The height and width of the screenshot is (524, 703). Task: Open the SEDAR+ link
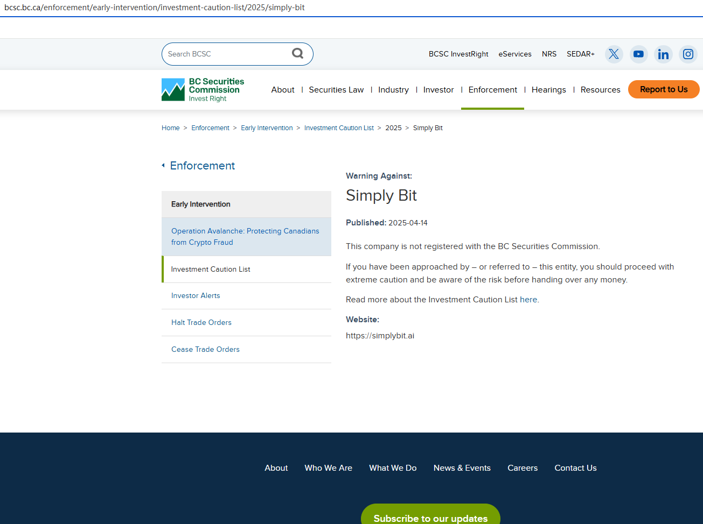[581, 54]
